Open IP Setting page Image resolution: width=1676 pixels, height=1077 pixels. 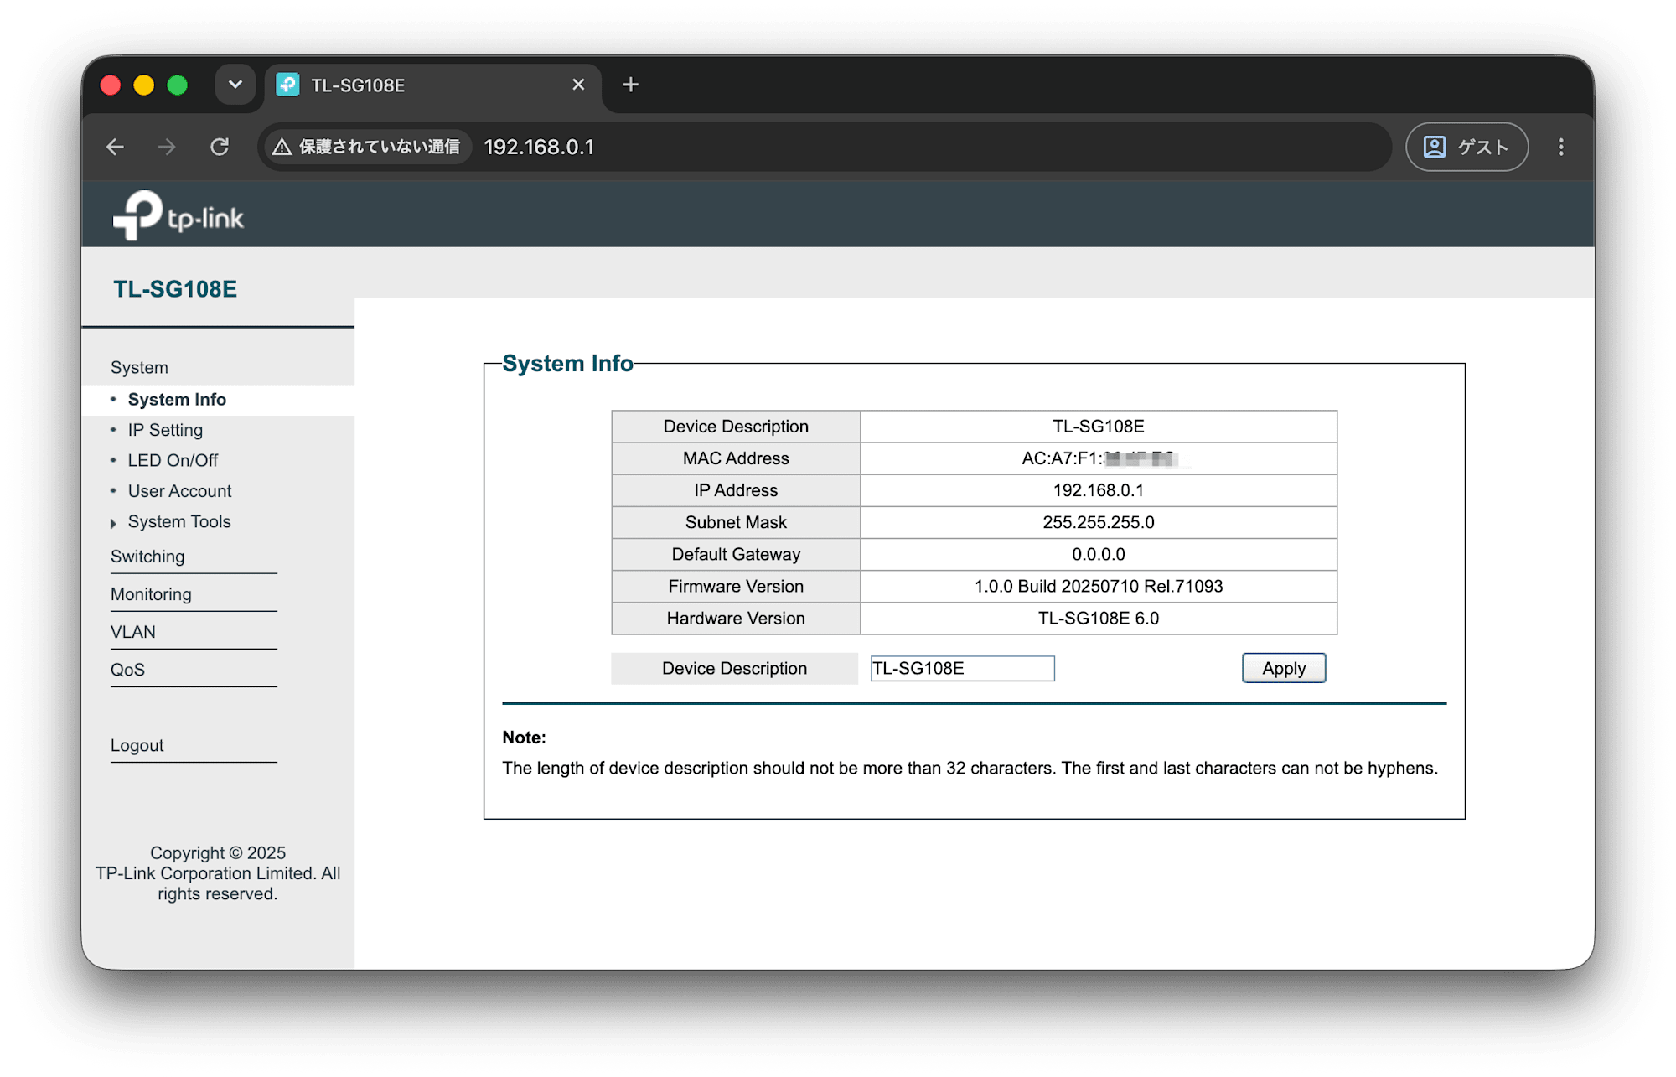click(165, 430)
